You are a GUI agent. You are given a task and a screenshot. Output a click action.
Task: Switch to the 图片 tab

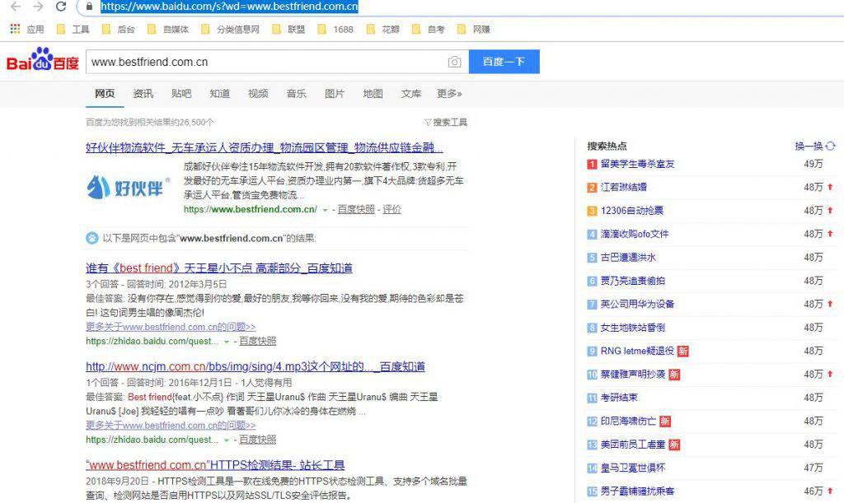(x=335, y=94)
